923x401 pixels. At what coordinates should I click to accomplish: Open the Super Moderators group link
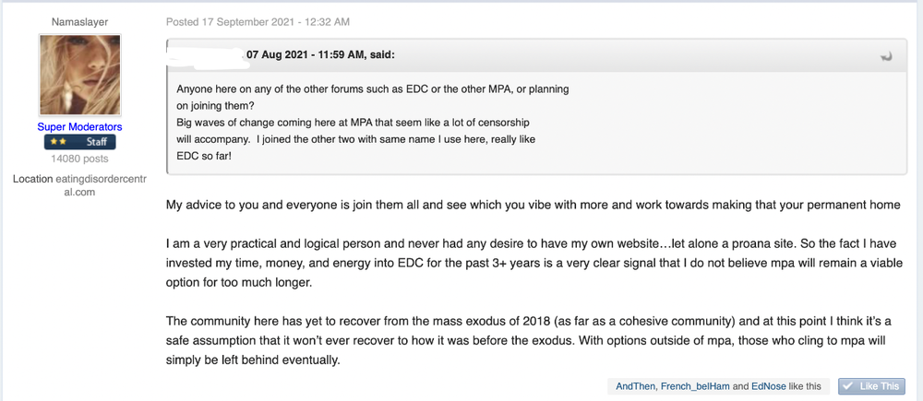pos(79,127)
